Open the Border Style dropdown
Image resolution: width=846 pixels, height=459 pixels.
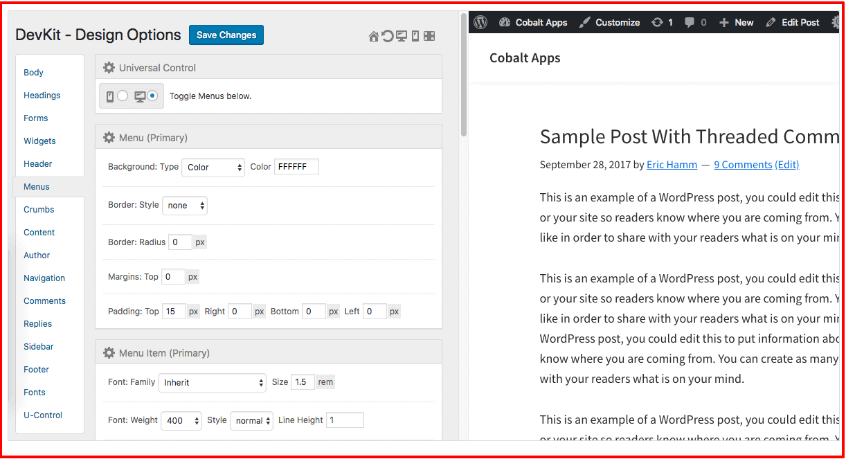tap(184, 206)
